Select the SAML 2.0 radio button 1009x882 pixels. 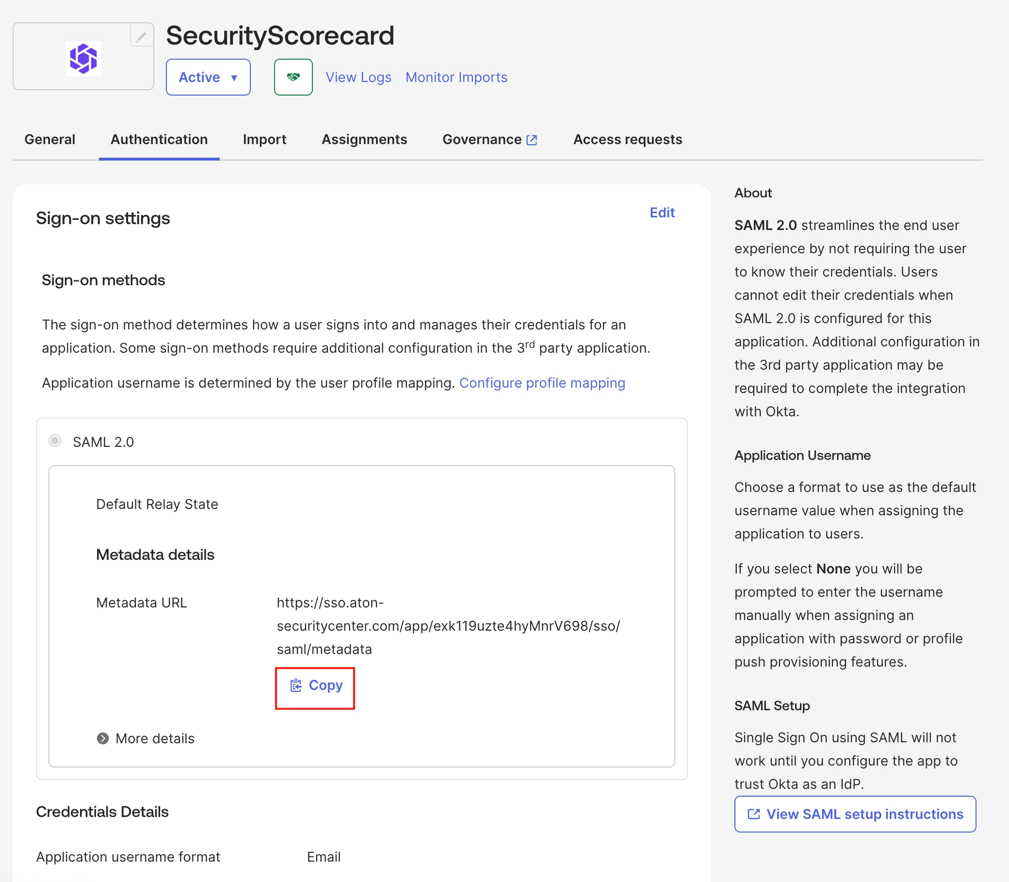(x=55, y=441)
